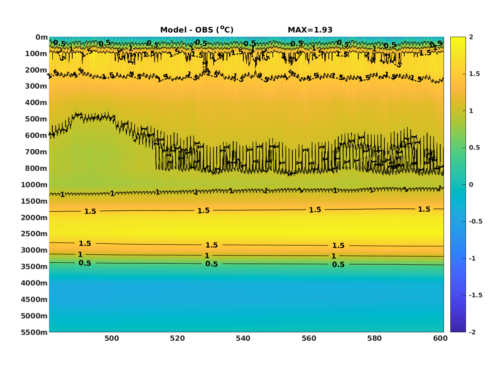Image resolution: width=493 pixels, height=369 pixels.
Task: Click the leftmost '0.5' contour label near 3500m depth
Action: (85, 263)
